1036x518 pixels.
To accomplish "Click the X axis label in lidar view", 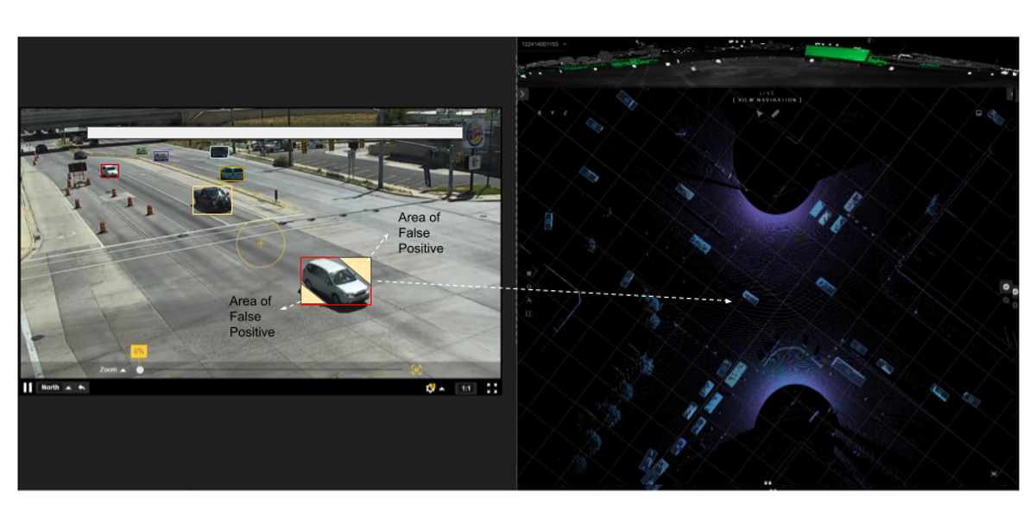I will pyautogui.click(x=540, y=113).
